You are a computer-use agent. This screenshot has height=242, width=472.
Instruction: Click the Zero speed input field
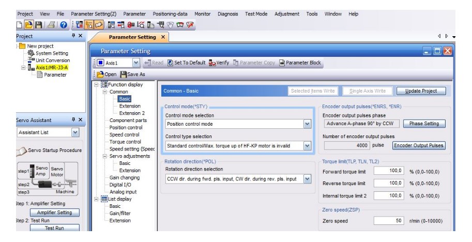point(388,221)
